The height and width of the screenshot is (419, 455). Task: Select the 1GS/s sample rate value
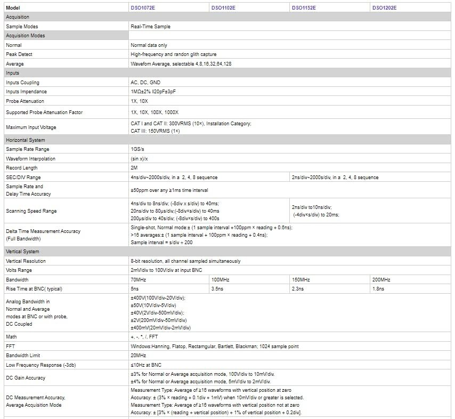click(138, 149)
